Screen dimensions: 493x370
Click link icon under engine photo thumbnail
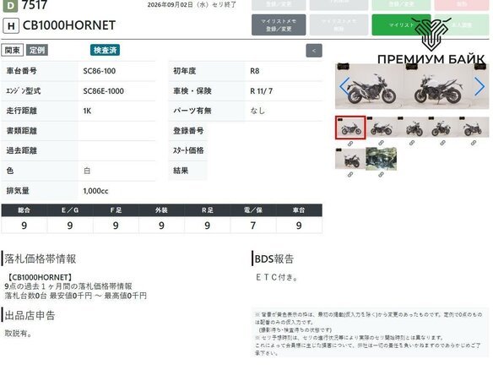tap(381, 175)
